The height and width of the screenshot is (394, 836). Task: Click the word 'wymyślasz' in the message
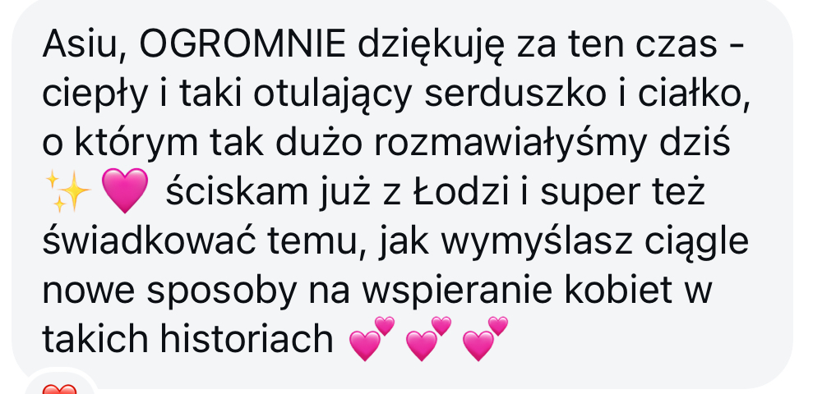point(536,241)
